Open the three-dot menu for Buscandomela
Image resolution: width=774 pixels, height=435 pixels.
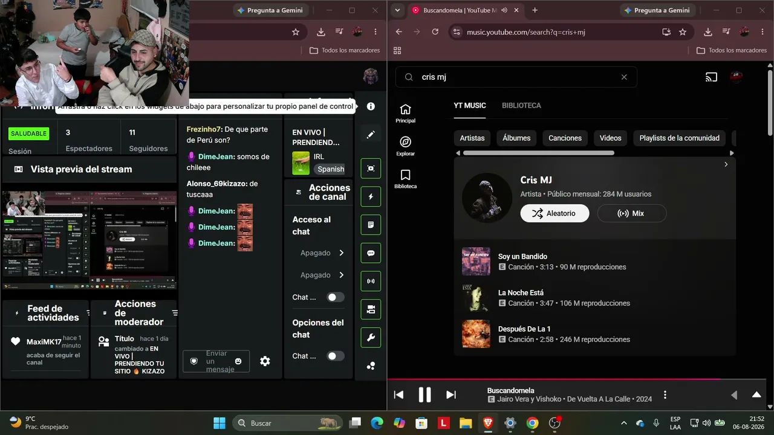pos(665,395)
